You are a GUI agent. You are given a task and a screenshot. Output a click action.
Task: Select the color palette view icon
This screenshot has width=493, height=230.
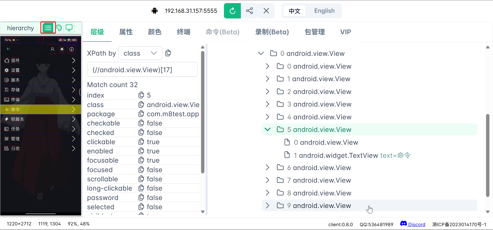tap(59, 28)
